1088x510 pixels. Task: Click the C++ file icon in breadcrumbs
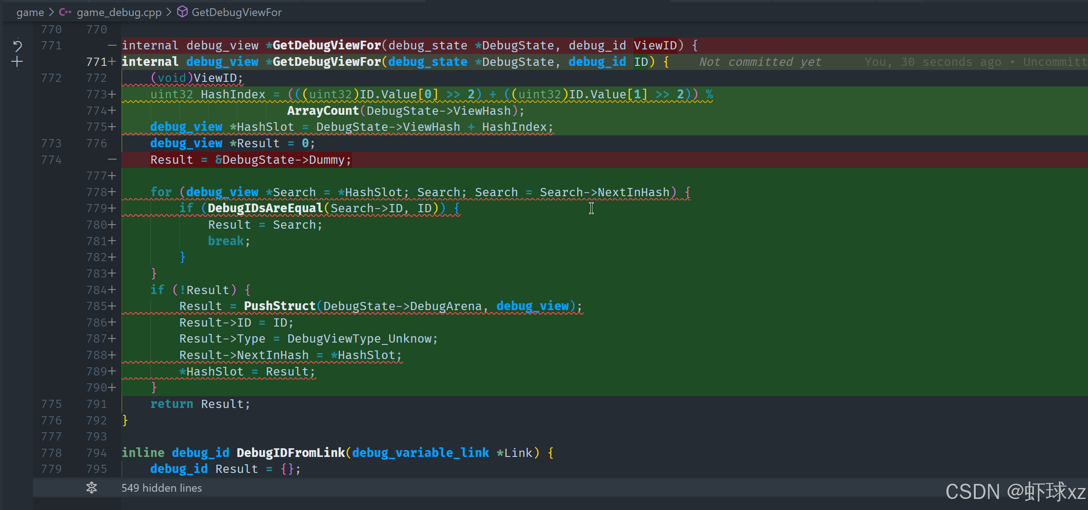click(65, 12)
